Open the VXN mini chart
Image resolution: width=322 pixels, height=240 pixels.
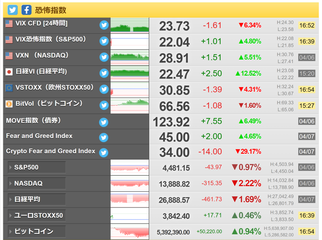(x=130, y=57)
